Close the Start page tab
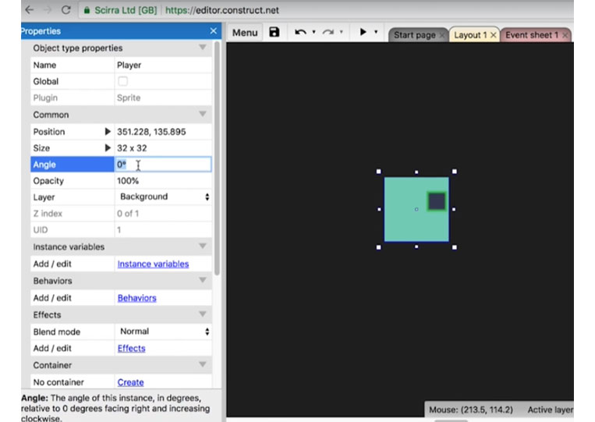The width and height of the screenshot is (595, 422). pyautogui.click(x=442, y=35)
